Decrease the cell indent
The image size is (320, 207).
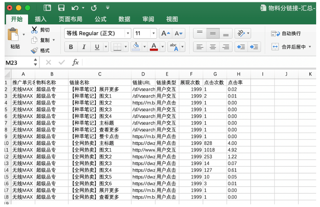(241, 47)
